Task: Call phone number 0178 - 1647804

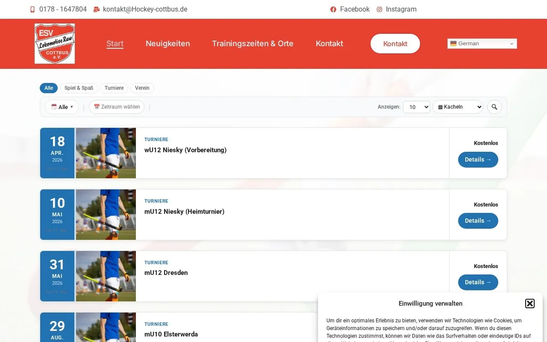Action: click(63, 9)
